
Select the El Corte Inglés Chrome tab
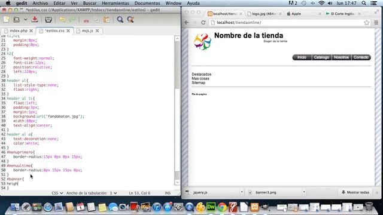click(x=342, y=14)
